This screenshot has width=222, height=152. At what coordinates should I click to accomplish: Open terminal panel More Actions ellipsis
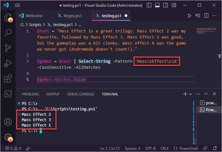[198, 94]
